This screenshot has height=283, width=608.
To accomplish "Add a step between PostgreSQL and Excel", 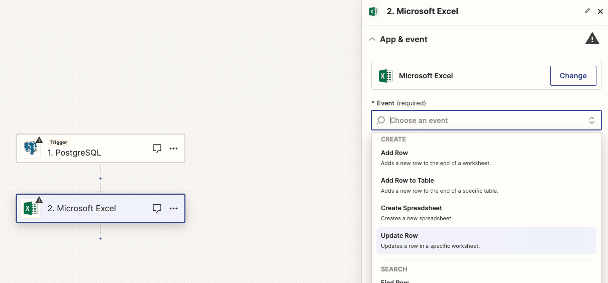I will [x=100, y=178].
